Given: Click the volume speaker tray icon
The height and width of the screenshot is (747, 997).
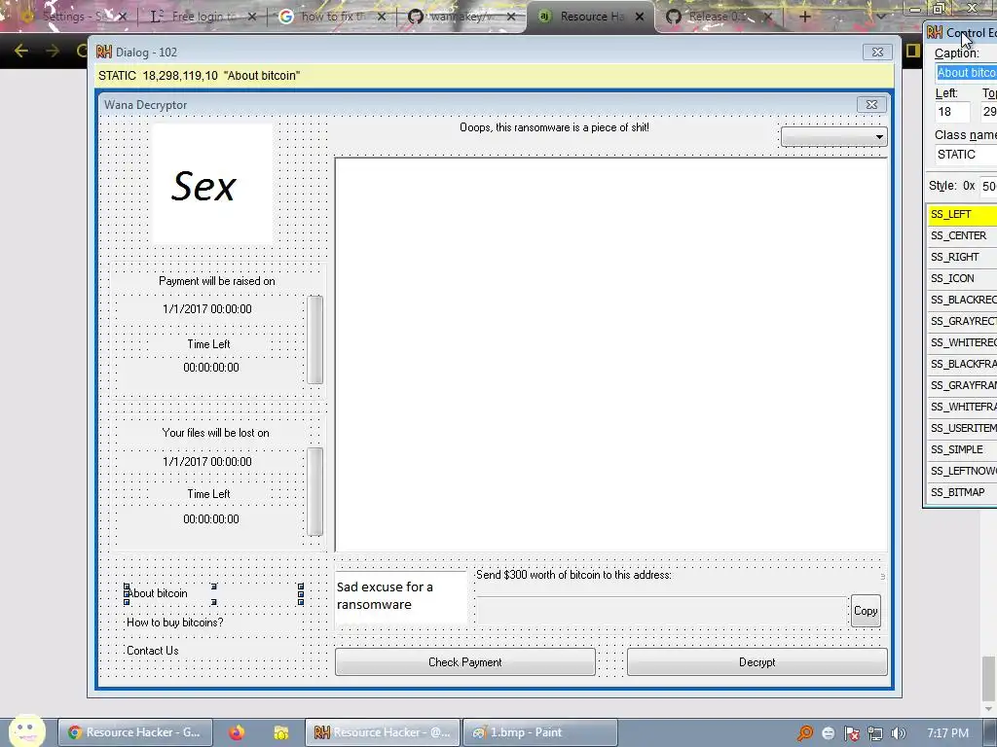Looking at the screenshot, I should point(898,733).
